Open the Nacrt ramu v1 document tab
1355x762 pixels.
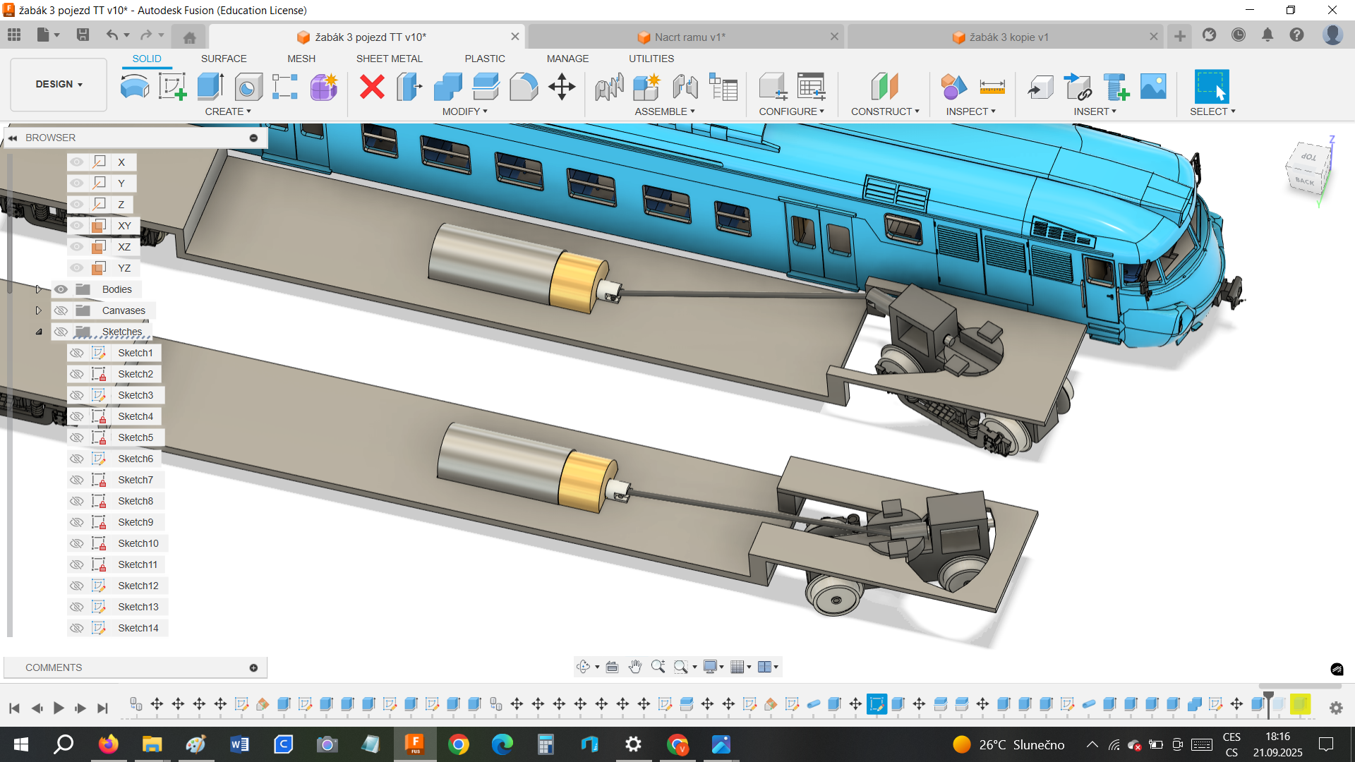pyautogui.click(x=689, y=37)
